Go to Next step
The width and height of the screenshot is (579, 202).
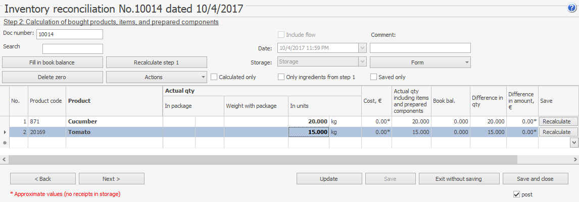pyautogui.click(x=112, y=179)
